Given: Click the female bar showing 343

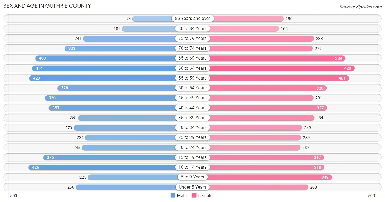Looking at the screenshot, I should click(x=270, y=177).
